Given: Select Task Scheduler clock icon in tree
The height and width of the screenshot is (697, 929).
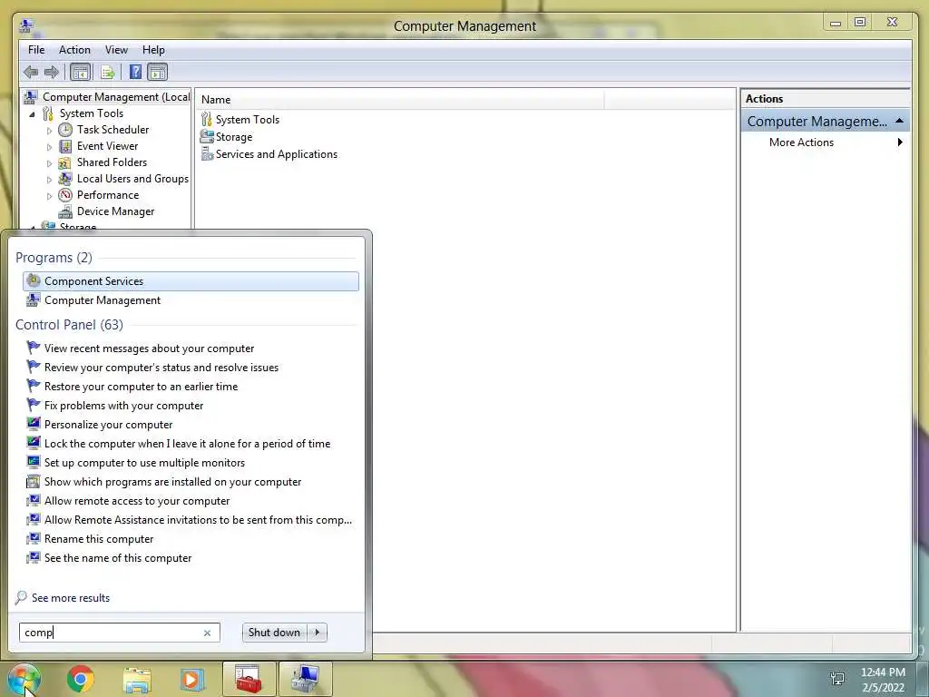Looking at the screenshot, I should [x=65, y=130].
